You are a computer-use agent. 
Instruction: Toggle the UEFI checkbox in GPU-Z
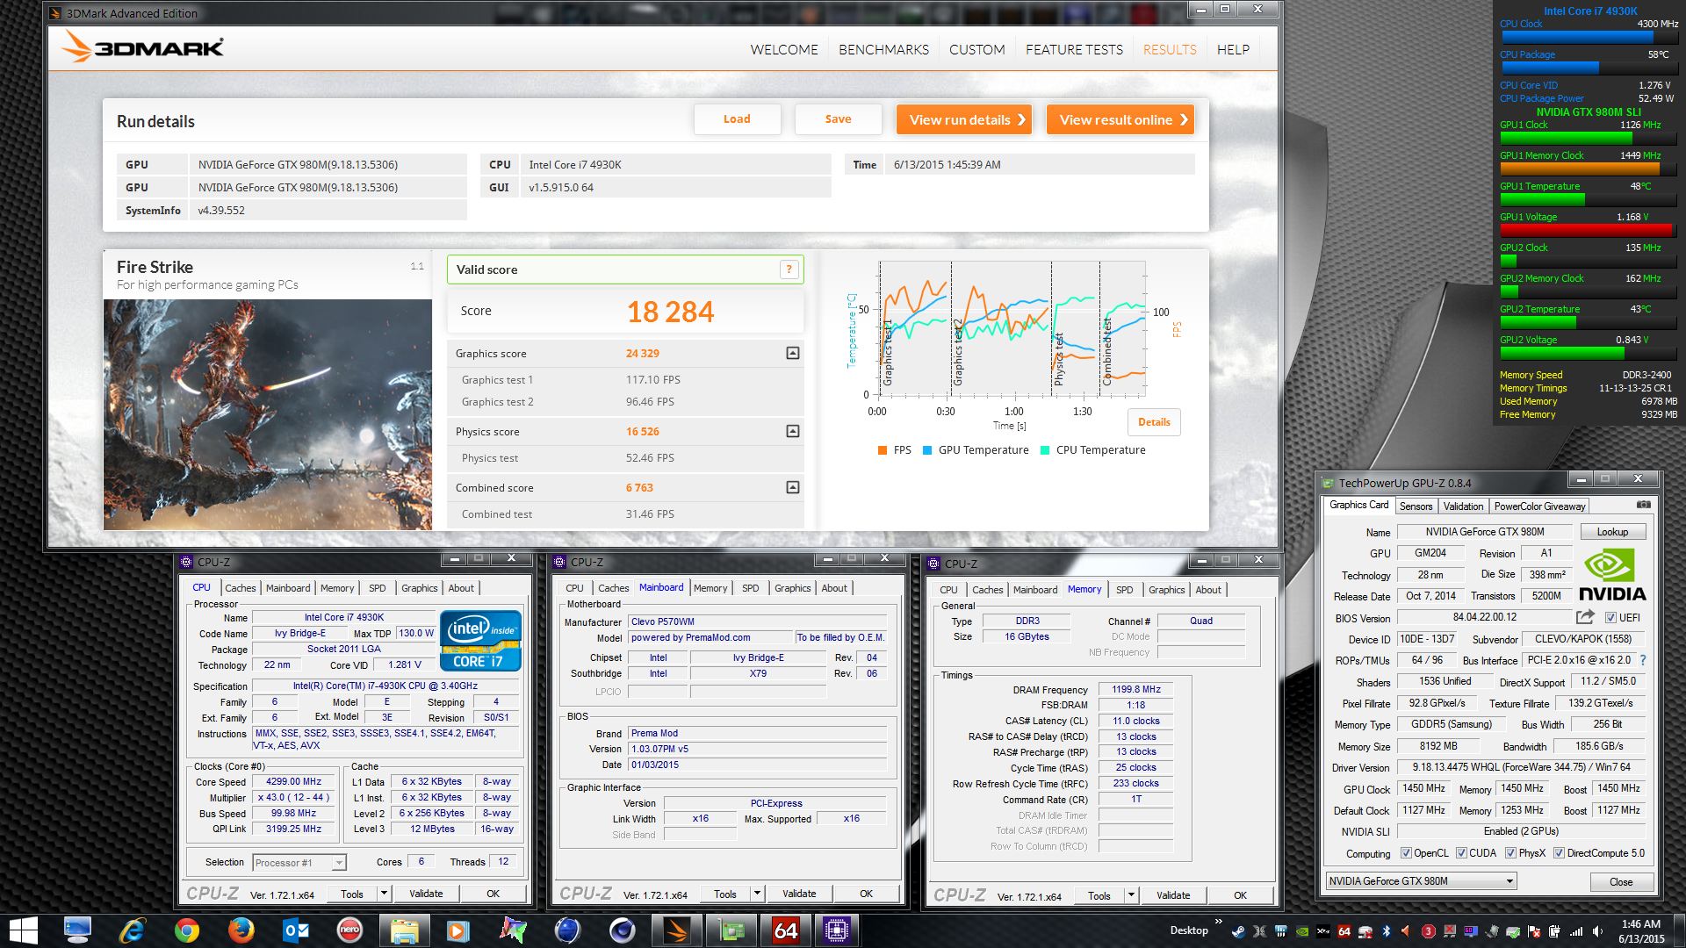[1610, 617]
